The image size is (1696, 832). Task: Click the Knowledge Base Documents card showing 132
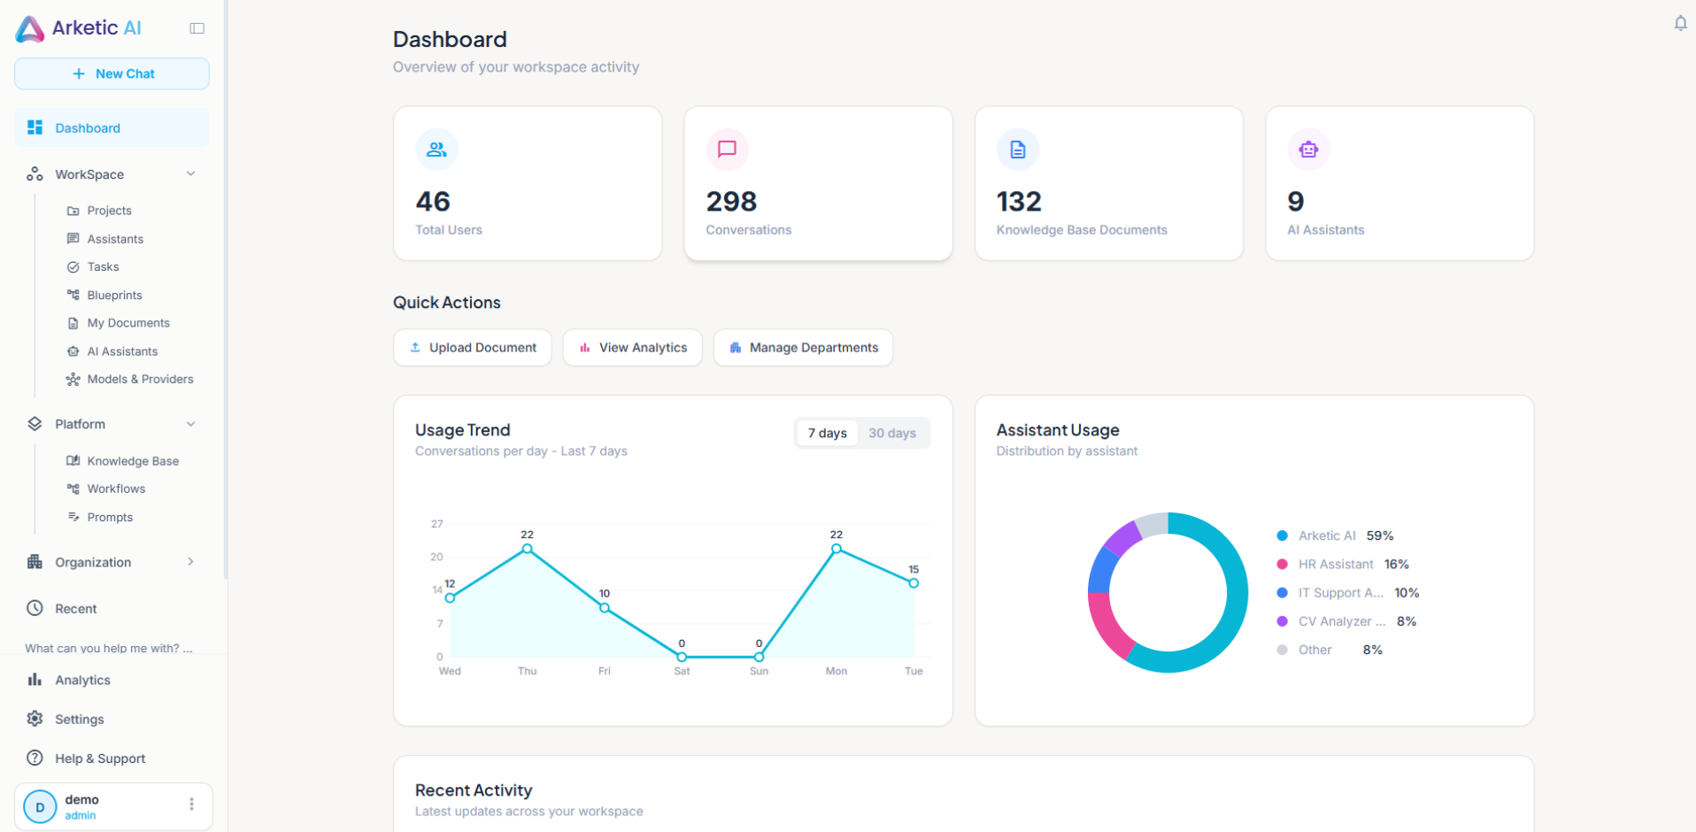[x=1109, y=183]
